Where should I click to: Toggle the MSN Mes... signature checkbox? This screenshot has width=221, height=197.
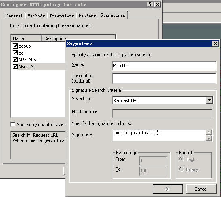point(15,60)
